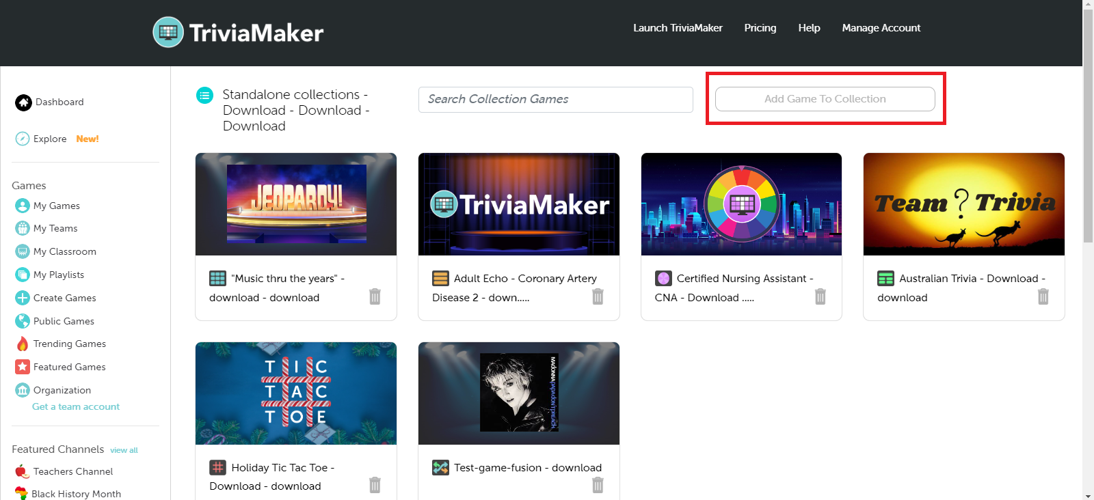
Task: Click trash icon on Holiday Tic Tac Toe
Action: pos(375,485)
